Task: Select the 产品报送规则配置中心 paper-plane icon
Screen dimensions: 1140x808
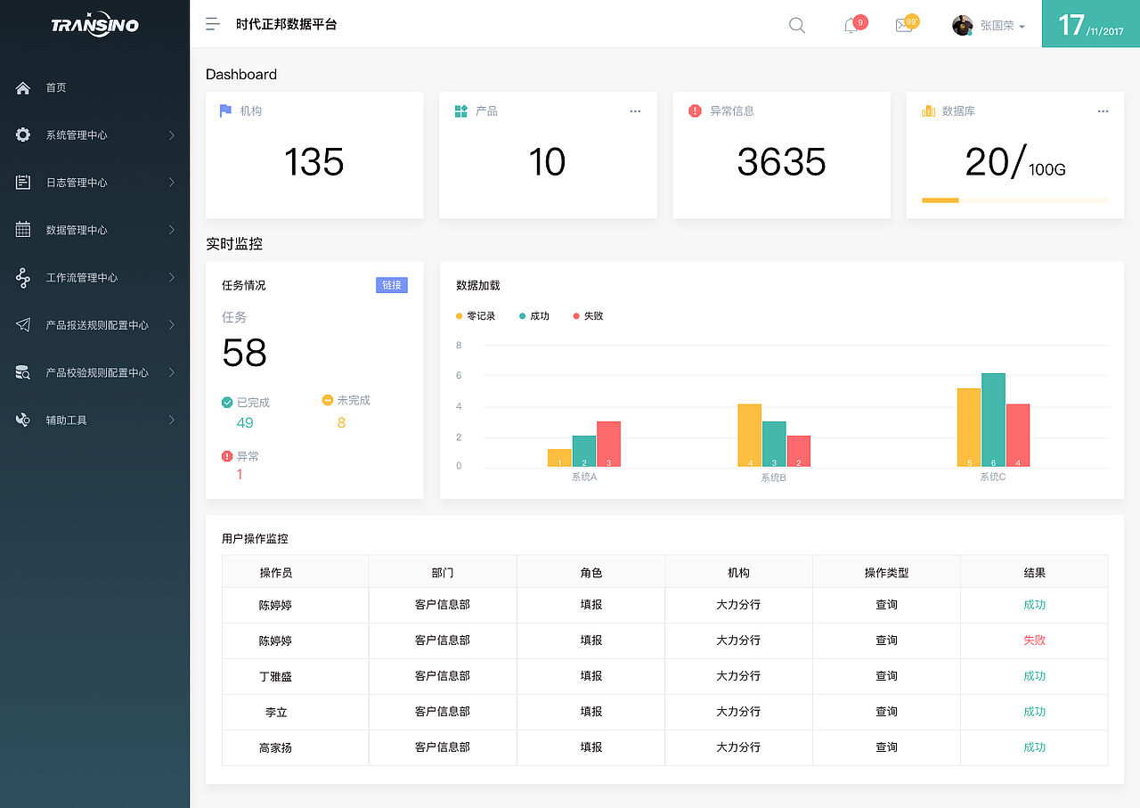Action: pos(21,324)
